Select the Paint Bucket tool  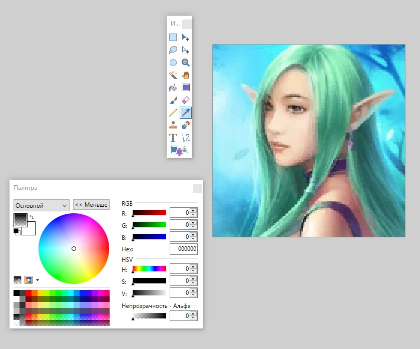[173, 88]
